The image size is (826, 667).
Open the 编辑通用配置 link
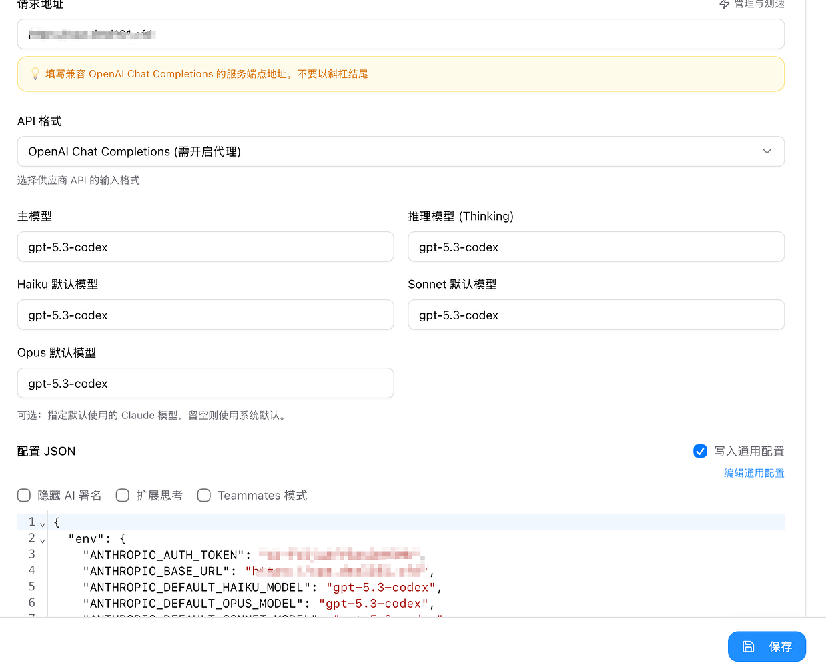coord(754,473)
